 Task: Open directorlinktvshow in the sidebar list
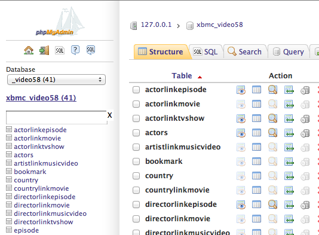pyautogui.click(x=44, y=222)
